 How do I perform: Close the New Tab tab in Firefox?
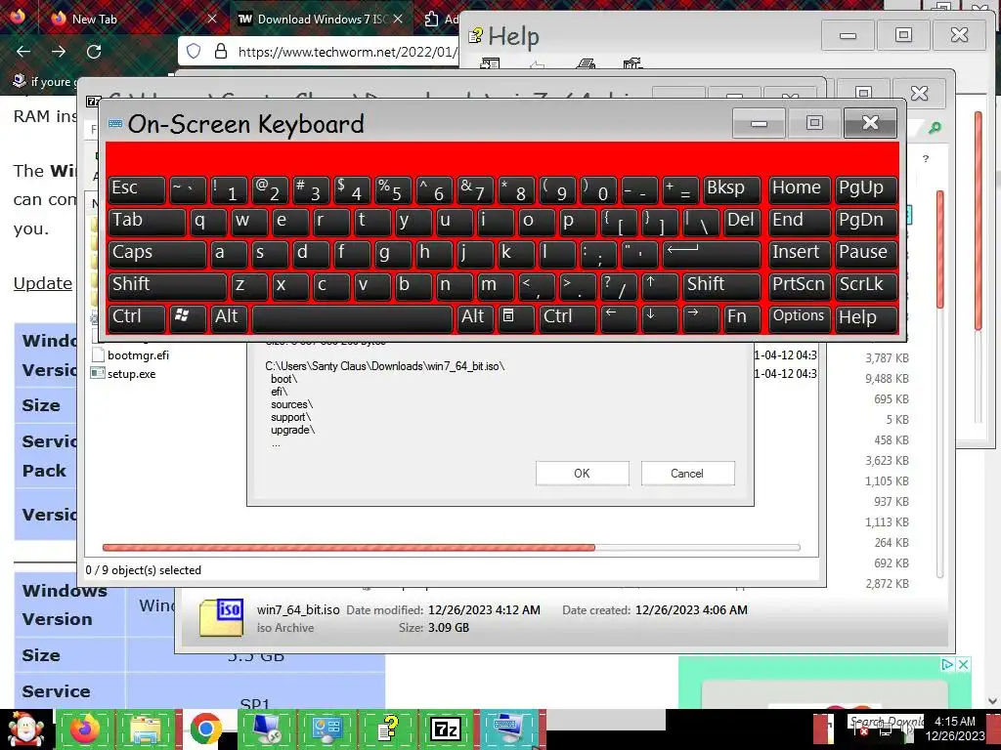[x=212, y=20]
